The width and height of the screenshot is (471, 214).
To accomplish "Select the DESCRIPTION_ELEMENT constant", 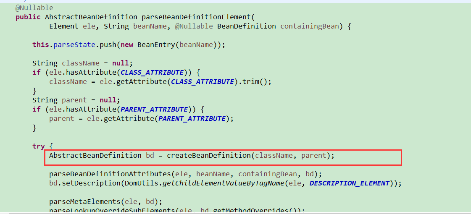I will tap(349, 183).
